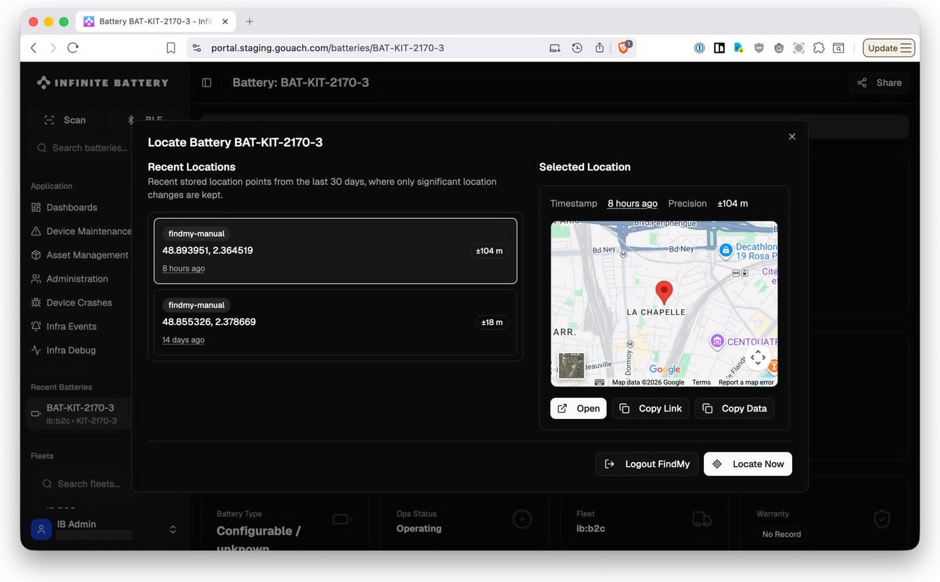Click Decathlon marker on map
Viewport: 940px width, 582px height.
click(726, 250)
